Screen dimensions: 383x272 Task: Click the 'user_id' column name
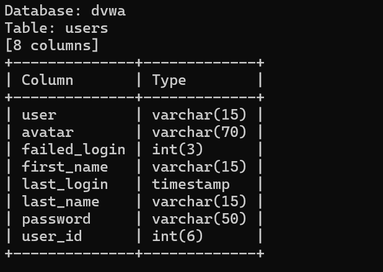coord(51,236)
